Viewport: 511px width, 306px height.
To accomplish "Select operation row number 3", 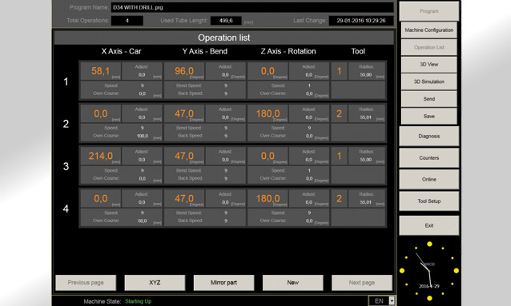I will [x=66, y=166].
